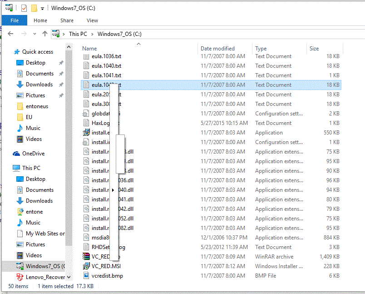This screenshot has width=365, height=294.
Task: Click the 50 items status bar text
Action: point(18,286)
